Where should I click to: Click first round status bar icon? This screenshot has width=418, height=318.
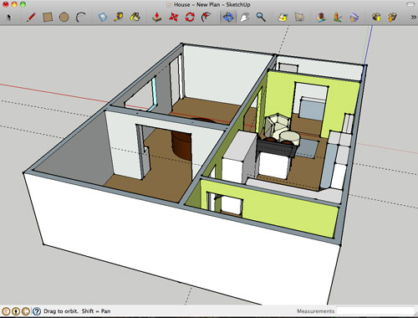click(6, 311)
